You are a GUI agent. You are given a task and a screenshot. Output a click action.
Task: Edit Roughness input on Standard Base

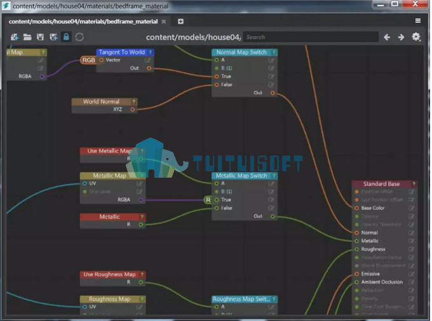(x=411, y=249)
